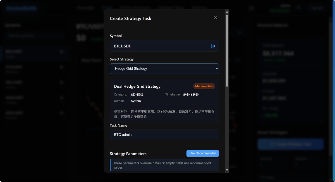Click the Medium Risk badge
Image resolution: width=335 pixels, height=182 pixels.
pos(204,86)
